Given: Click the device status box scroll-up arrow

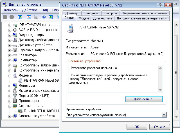Looking at the screenshot, I should tap(161, 68).
